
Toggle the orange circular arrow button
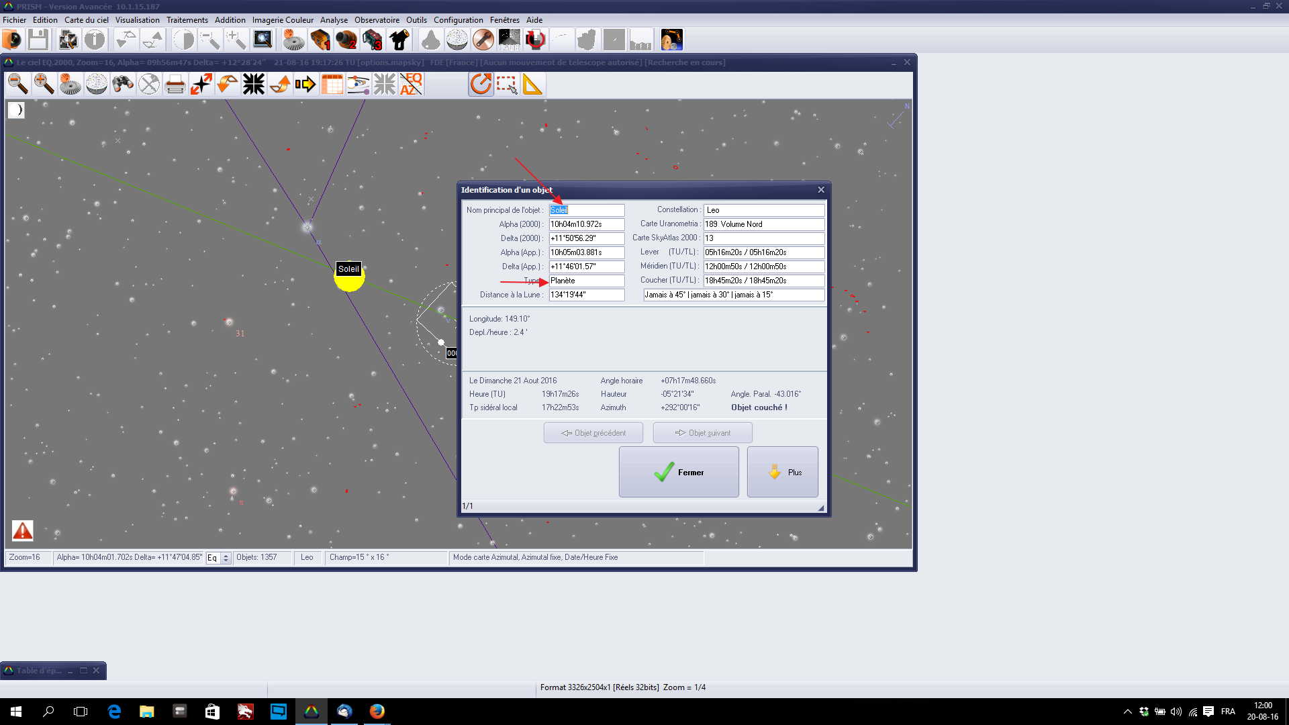click(481, 85)
